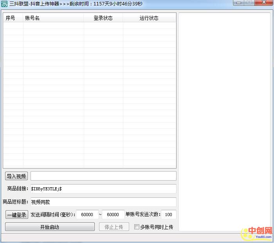This screenshot has width=274, height=243.
Task: Click the 序号 column header
Action: (x=13, y=18)
